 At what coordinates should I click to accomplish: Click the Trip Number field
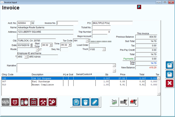101,32
